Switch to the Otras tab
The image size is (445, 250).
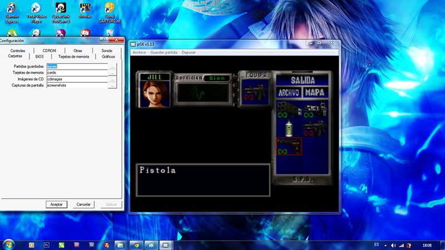(78, 51)
